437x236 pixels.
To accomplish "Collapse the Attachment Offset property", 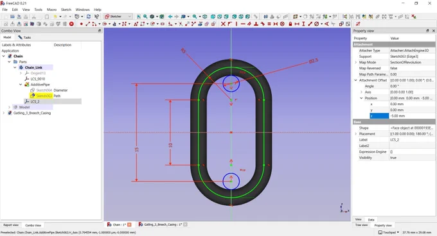I will point(356,80).
